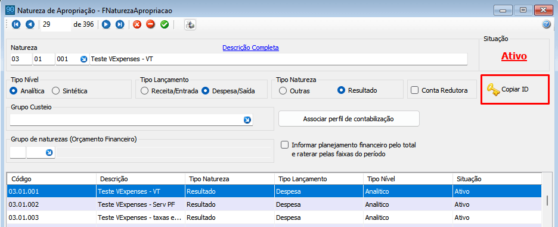Open the Descrição Completa link

pos(250,48)
